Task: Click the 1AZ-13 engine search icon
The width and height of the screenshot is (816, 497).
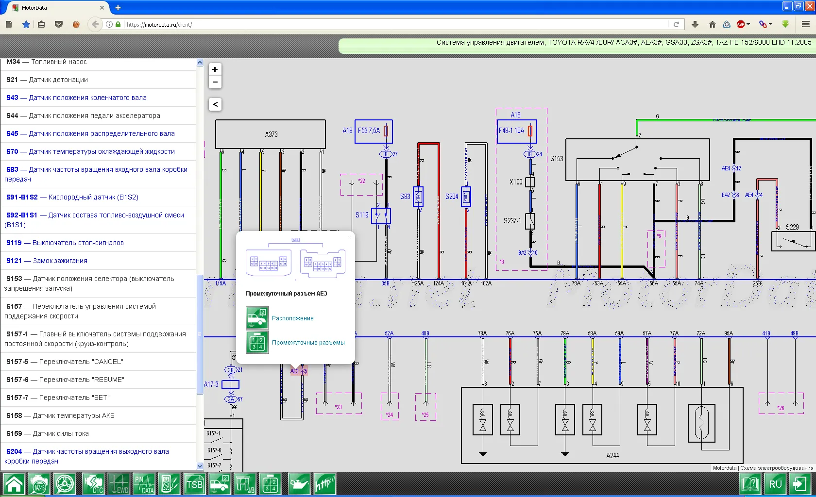Action: click(x=39, y=484)
